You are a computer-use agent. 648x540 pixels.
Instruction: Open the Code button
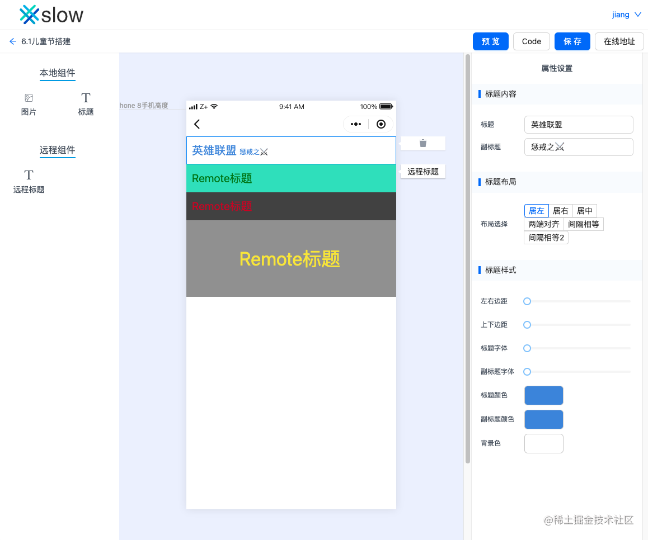(x=532, y=41)
